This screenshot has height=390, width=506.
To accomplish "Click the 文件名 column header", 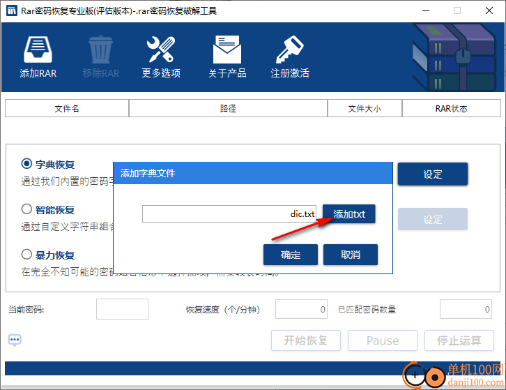I will click(67, 108).
